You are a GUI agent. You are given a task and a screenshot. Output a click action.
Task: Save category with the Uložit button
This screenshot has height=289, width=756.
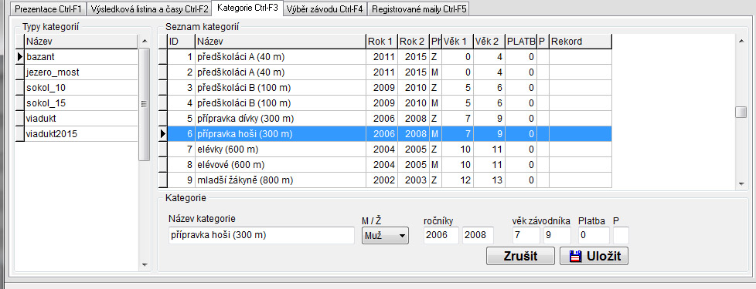point(594,256)
